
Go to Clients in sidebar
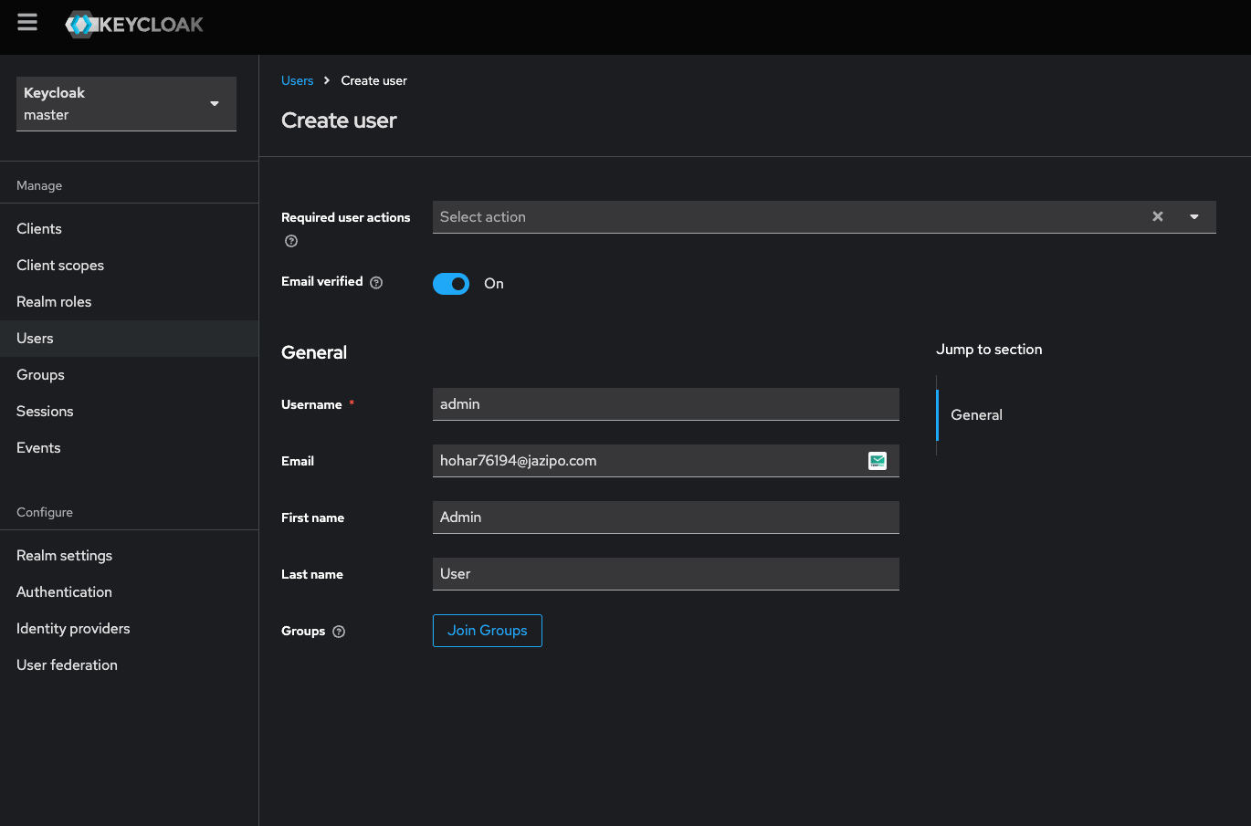click(x=130, y=229)
